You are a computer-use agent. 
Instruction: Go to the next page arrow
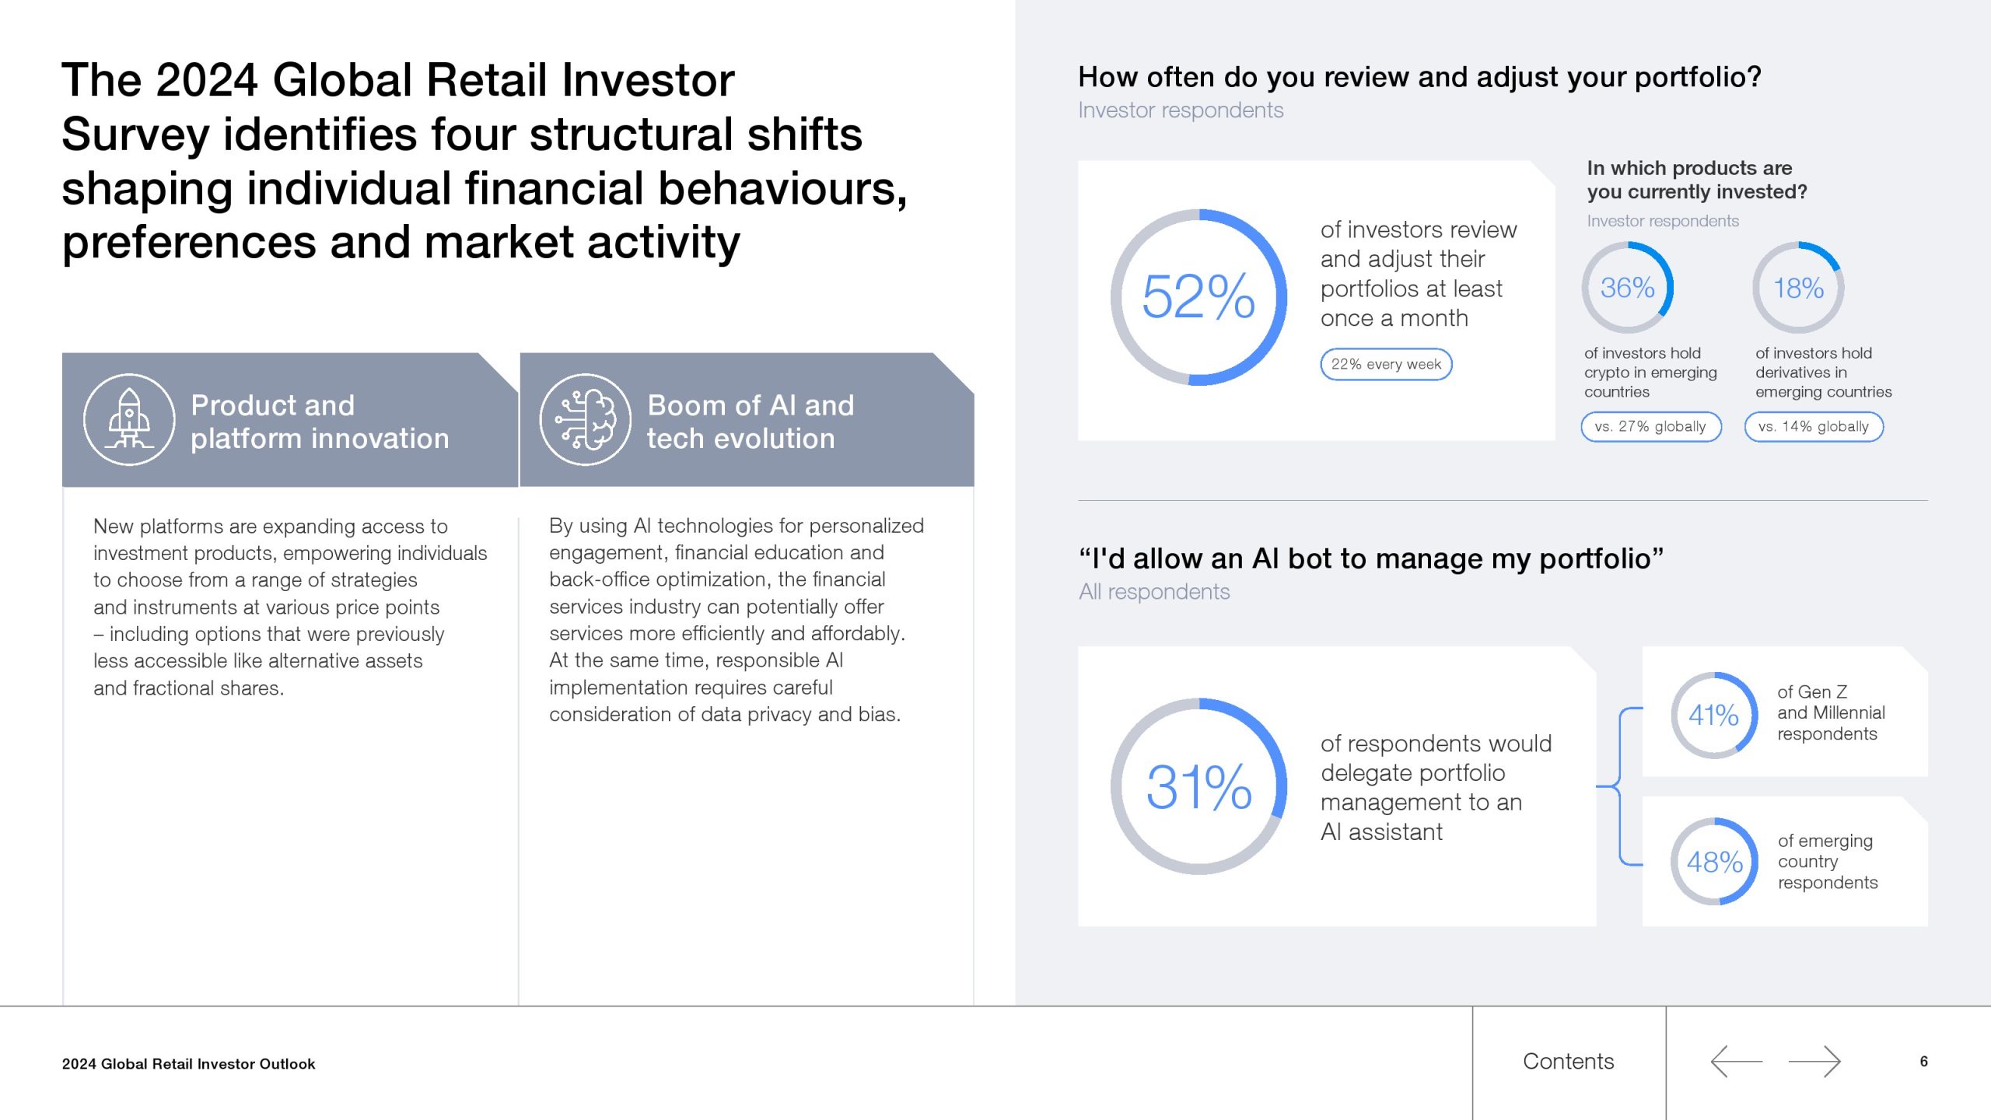click(1814, 1062)
